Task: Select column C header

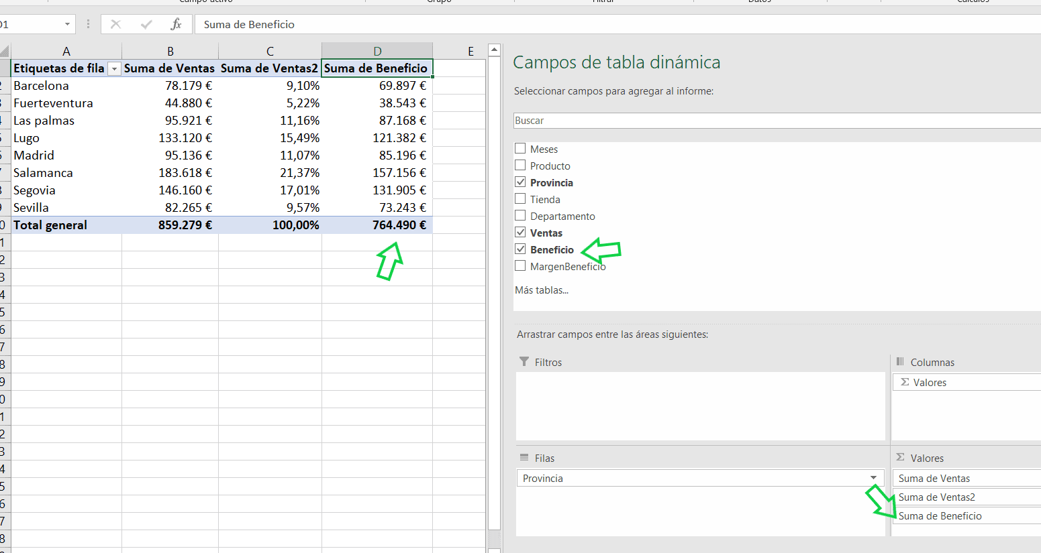Action: coord(270,52)
